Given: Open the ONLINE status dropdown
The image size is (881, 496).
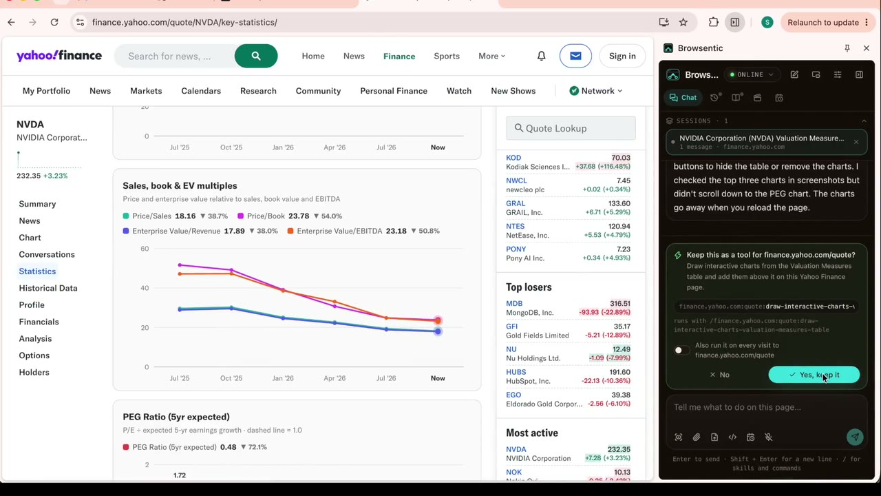Looking at the screenshot, I should point(752,74).
